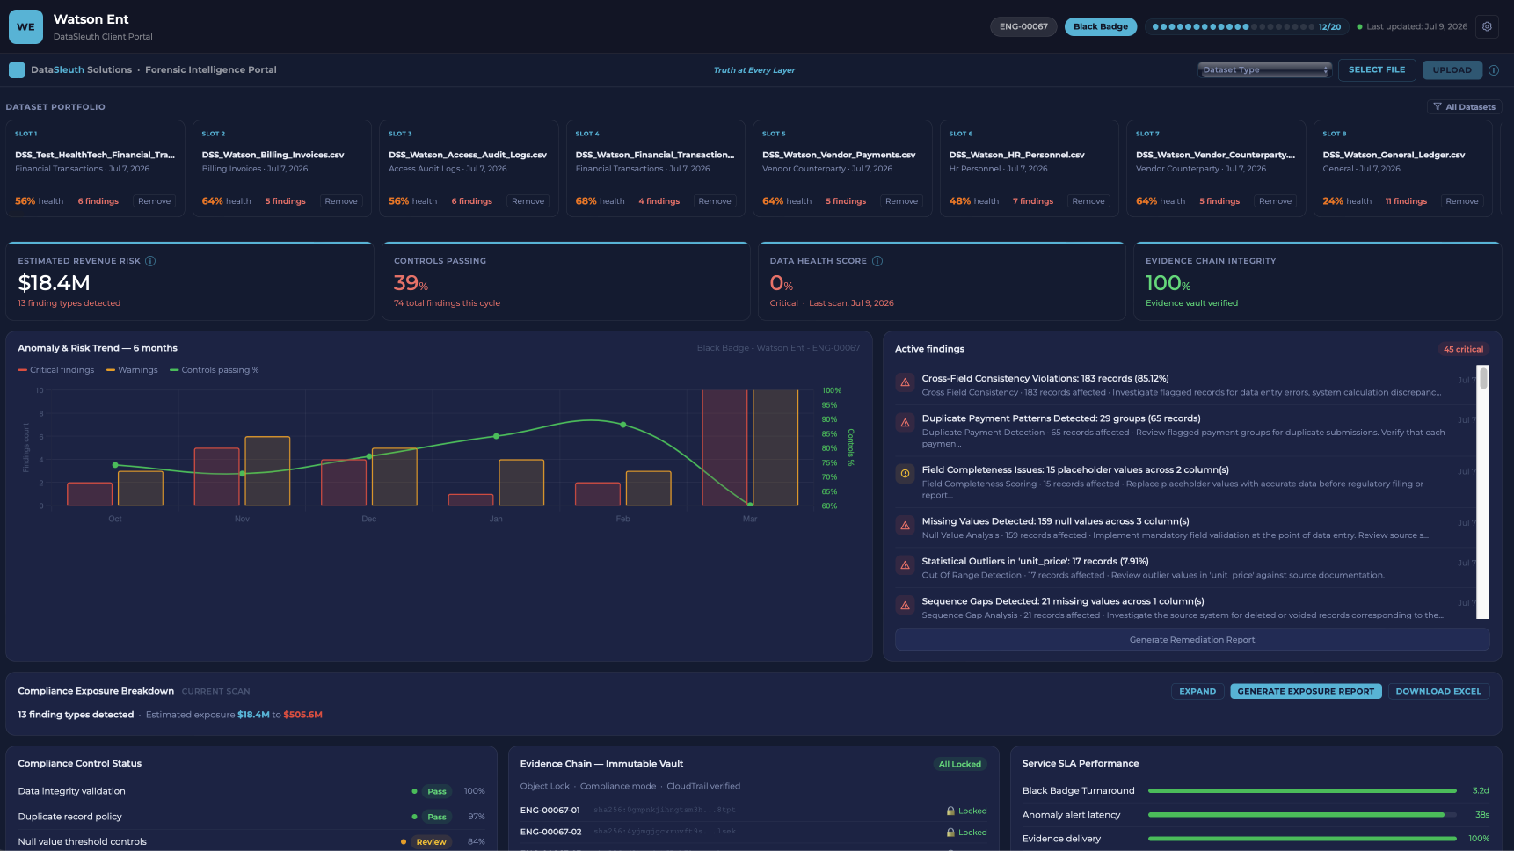The width and height of the screenshot is (1514, 851).
Task: Click the Select File button
Action: [1377, 70]
